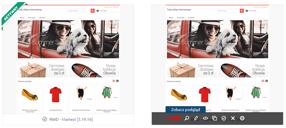Click the red search button in left preview
The width and height of the screenshot is (286, 128).
tap(93, 11)
